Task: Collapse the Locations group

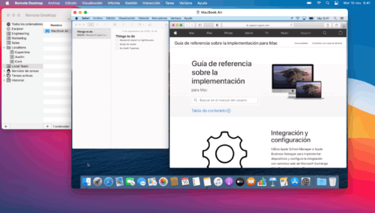Action: (x=4, y=47)
